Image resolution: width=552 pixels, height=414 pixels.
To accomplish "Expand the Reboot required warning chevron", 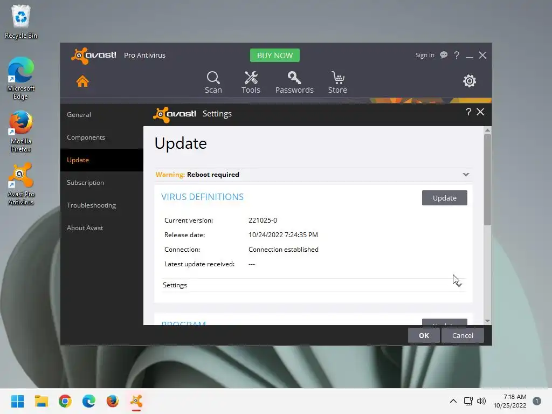I will tap(466, 175).
